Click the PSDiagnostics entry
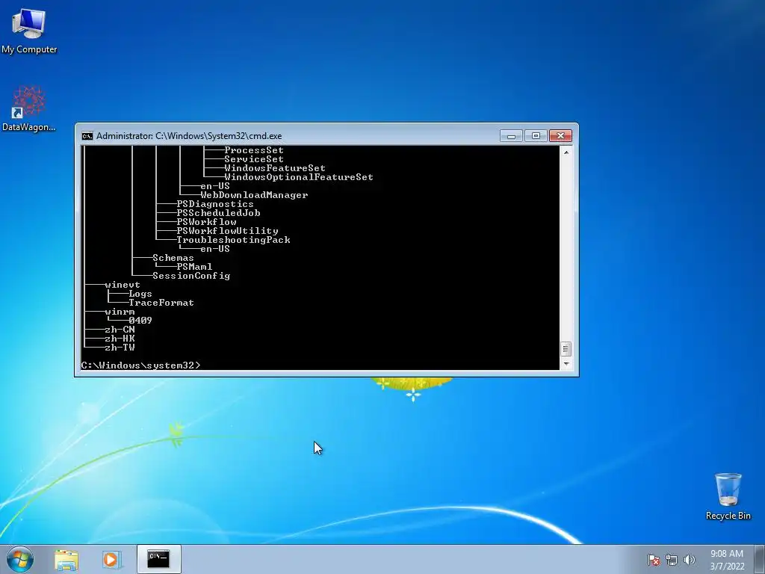 (x=215, y=204)
